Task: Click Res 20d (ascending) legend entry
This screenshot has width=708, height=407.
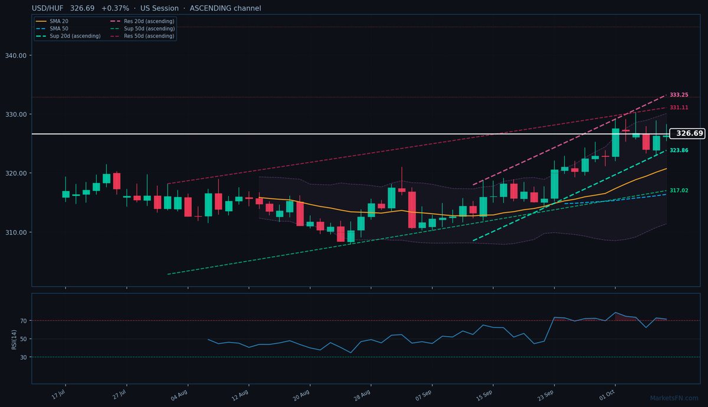Action: (149, 21)
